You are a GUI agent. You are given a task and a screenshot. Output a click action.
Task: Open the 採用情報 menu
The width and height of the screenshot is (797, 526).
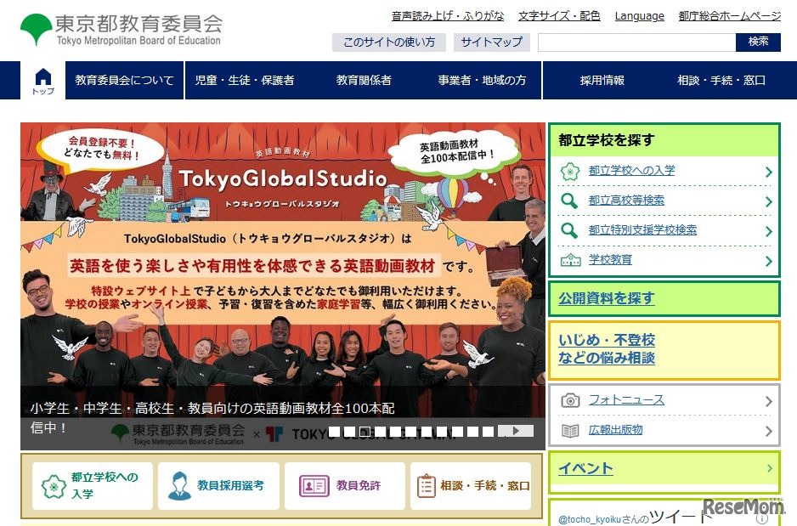point(602,80)
